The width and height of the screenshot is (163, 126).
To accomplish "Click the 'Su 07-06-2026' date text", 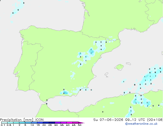I will pos(108,120).
